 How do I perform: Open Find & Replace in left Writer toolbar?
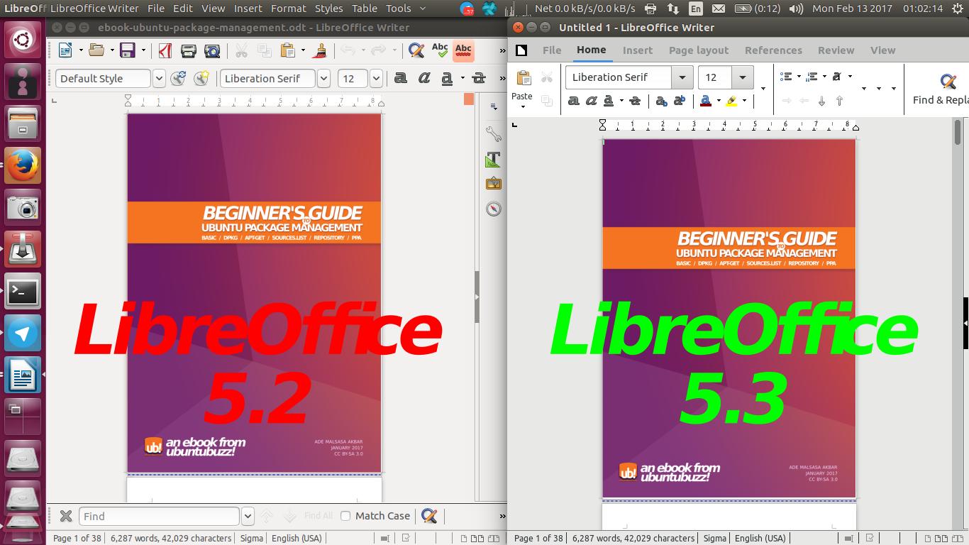416,50
